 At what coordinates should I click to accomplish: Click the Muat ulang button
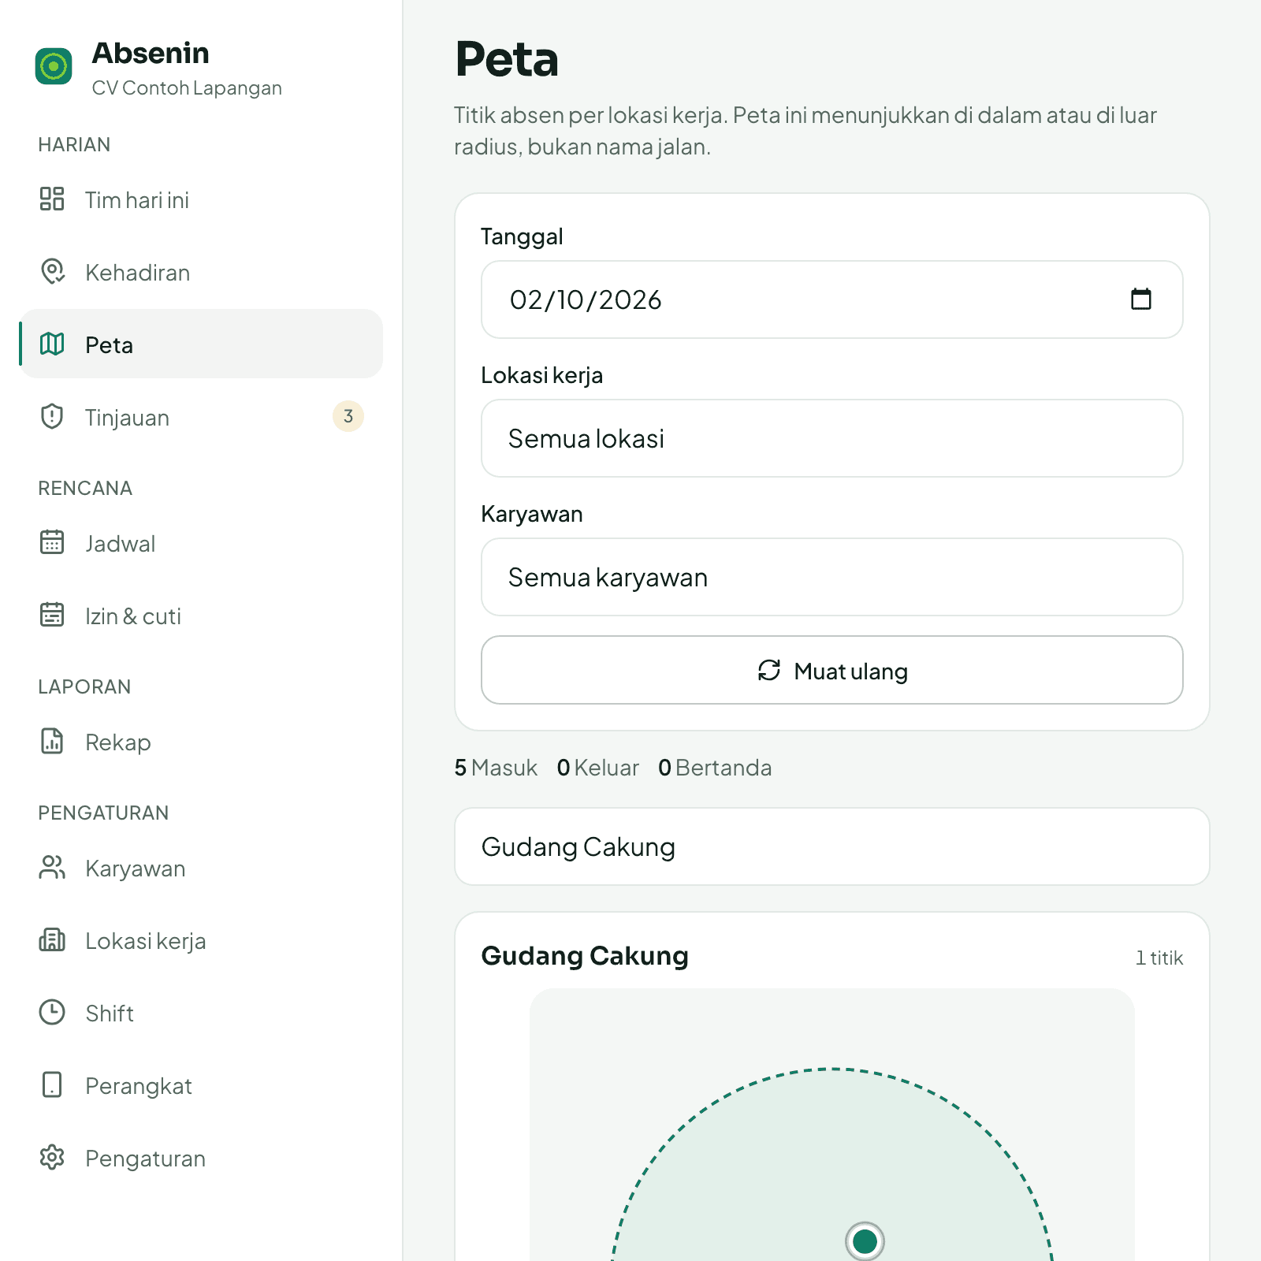click(832, 670)
